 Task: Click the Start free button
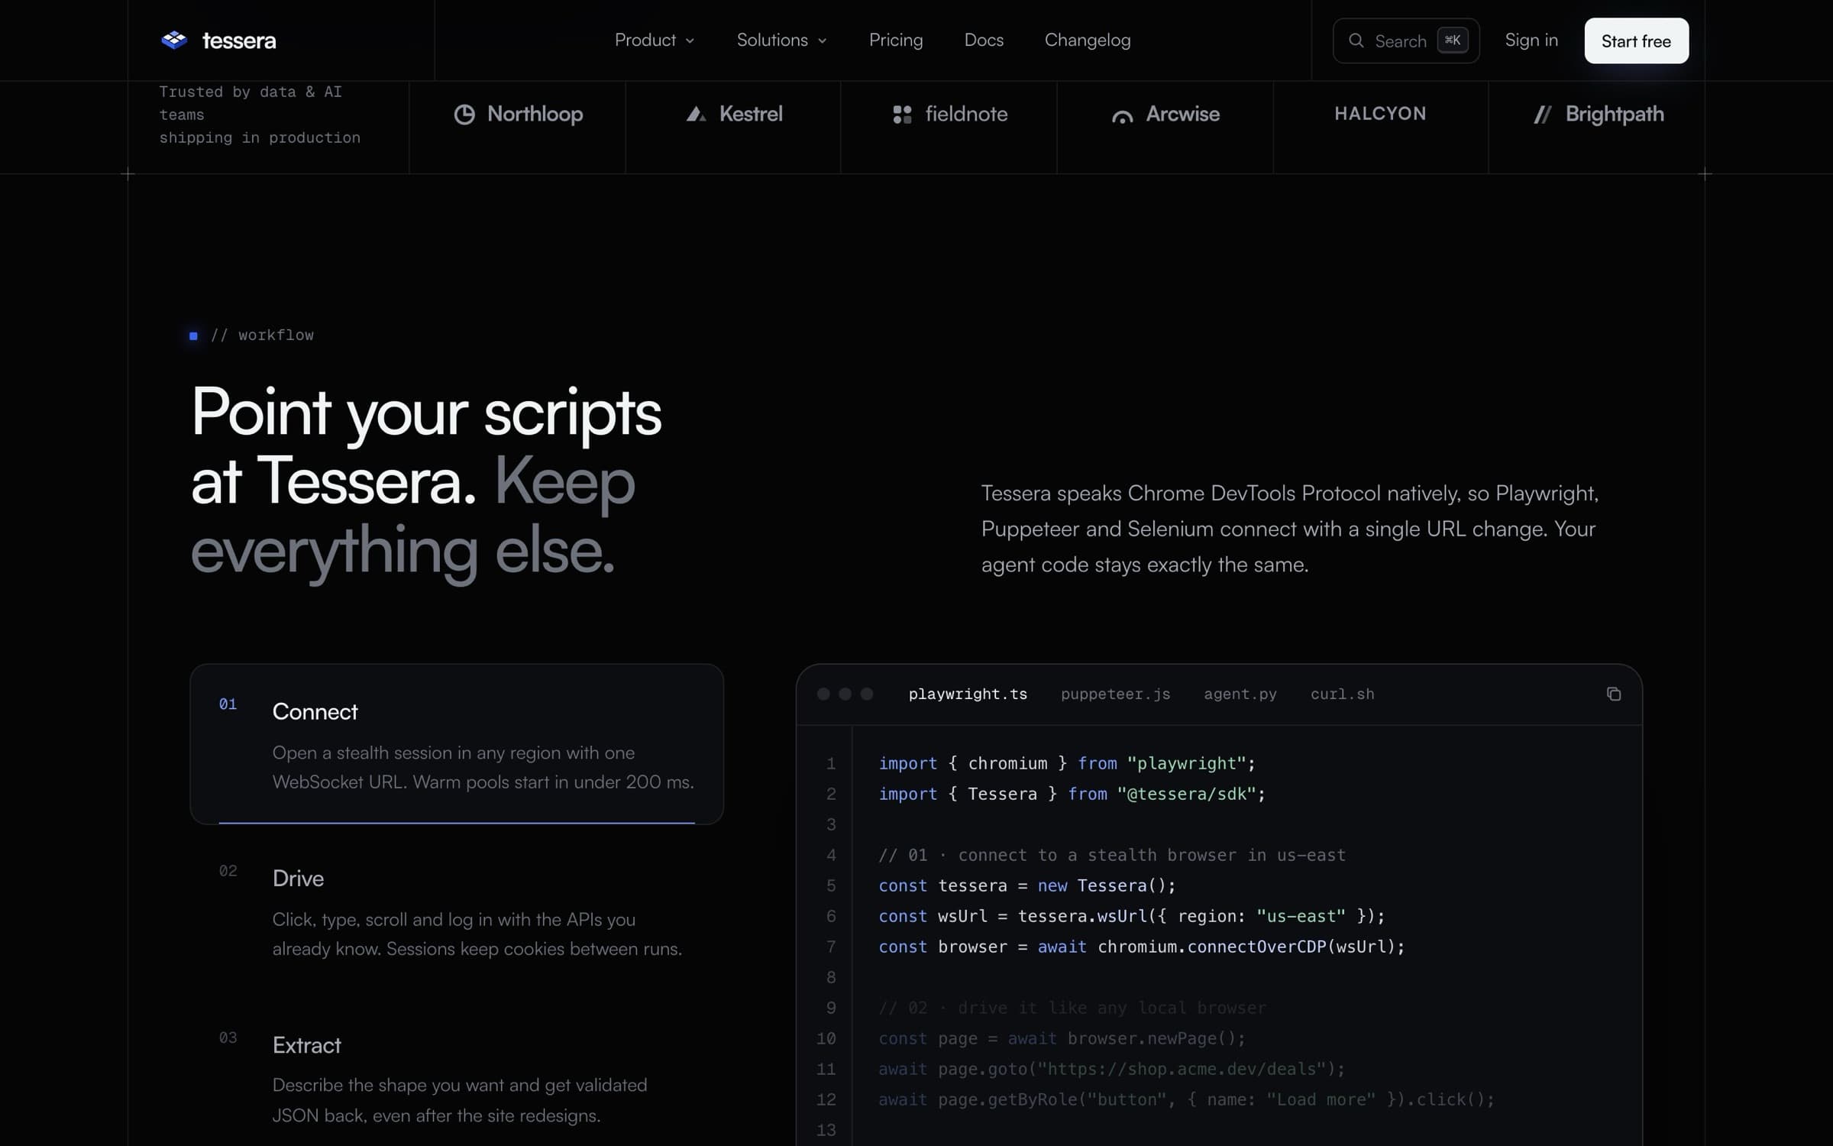[1636, 40]
